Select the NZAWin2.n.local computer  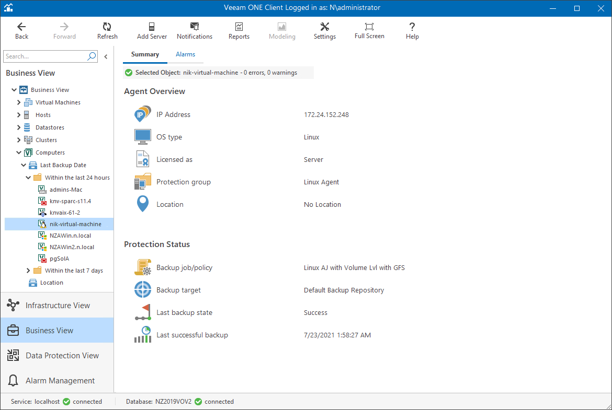72,247
